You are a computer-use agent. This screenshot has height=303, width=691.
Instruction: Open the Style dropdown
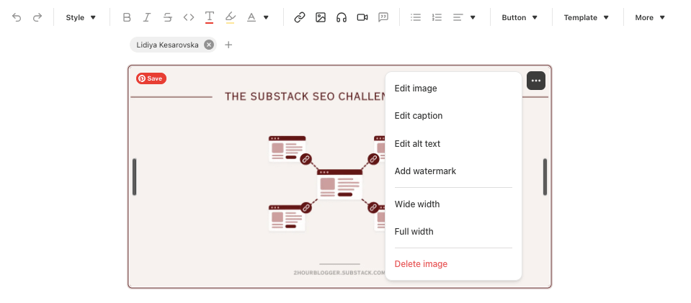pos(81,17)
